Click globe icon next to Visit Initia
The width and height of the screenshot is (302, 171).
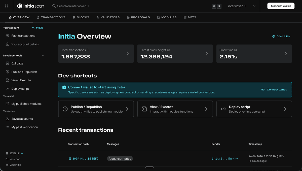tap(274, 37)
